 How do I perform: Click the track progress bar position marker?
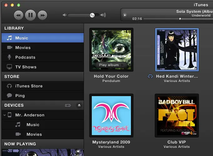180,19
